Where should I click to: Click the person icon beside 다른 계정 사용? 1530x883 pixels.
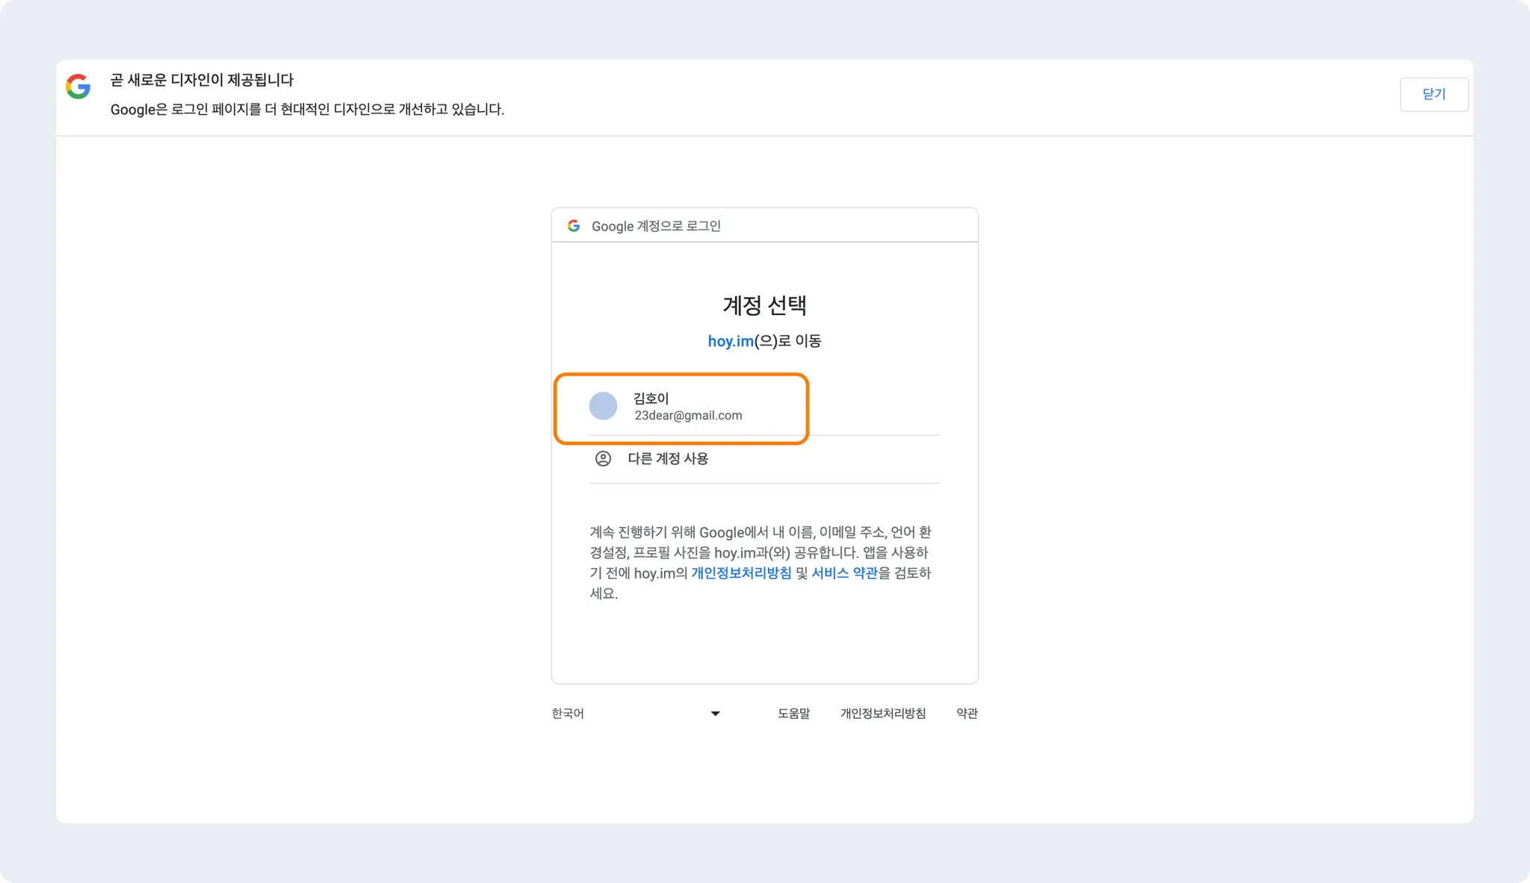click(x=603, y=458)
